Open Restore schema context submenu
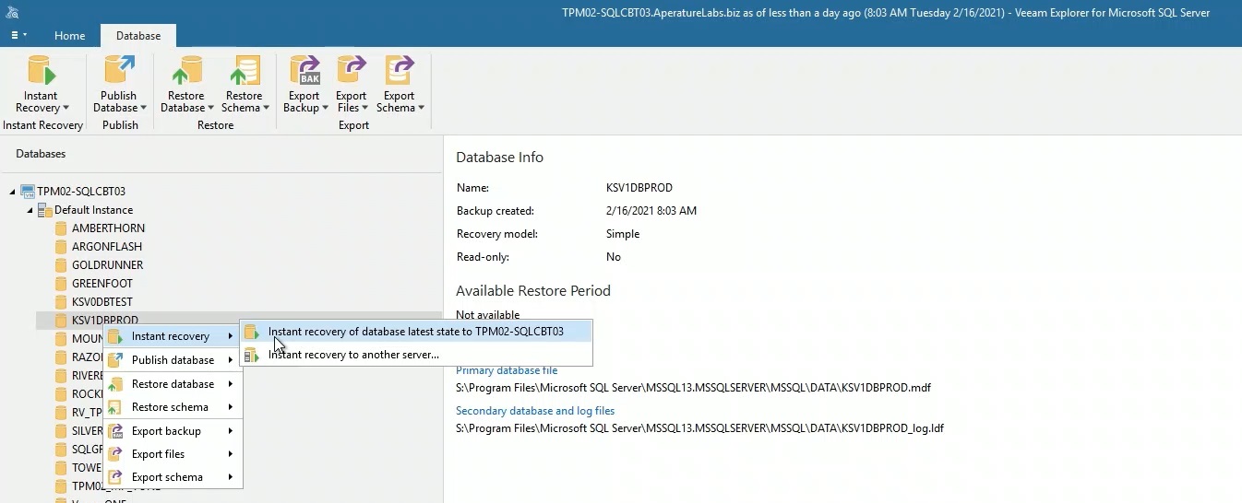 [170, 407]
